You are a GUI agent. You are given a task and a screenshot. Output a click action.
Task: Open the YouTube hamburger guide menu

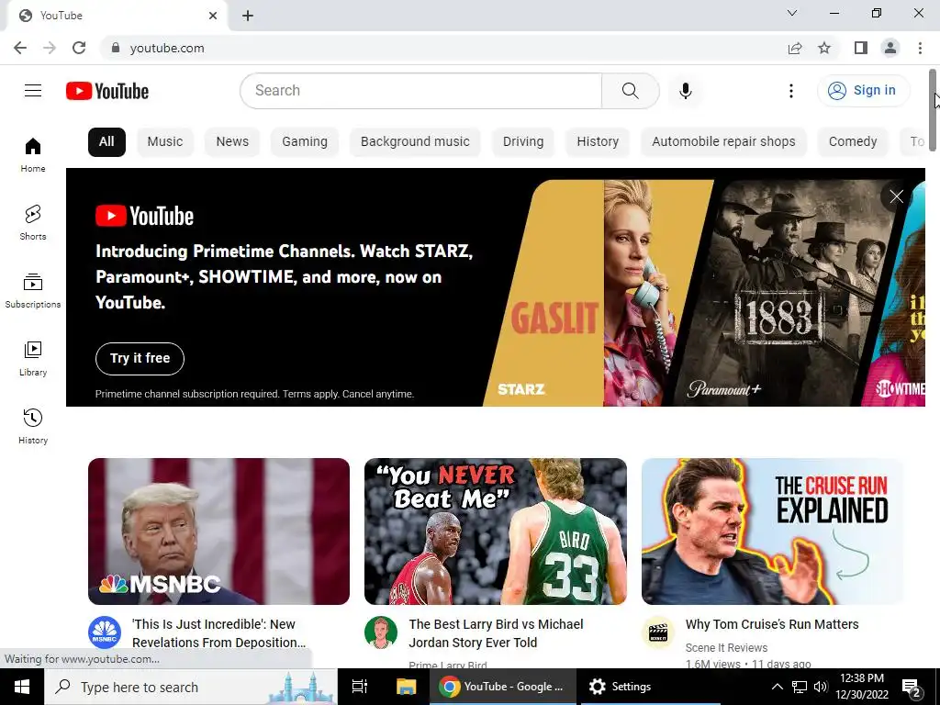(33, 91)
